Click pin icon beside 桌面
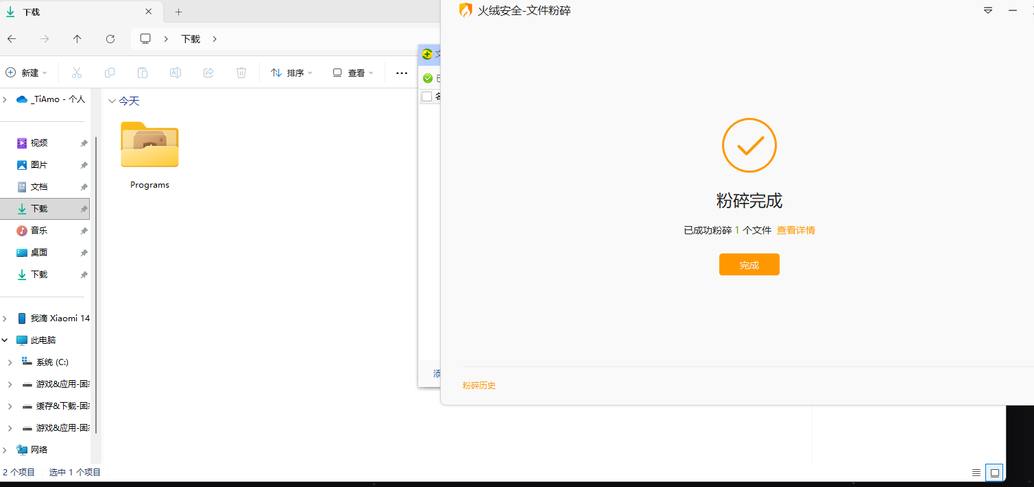This screenshot has width=1034, height=487. tap(84, 253)
